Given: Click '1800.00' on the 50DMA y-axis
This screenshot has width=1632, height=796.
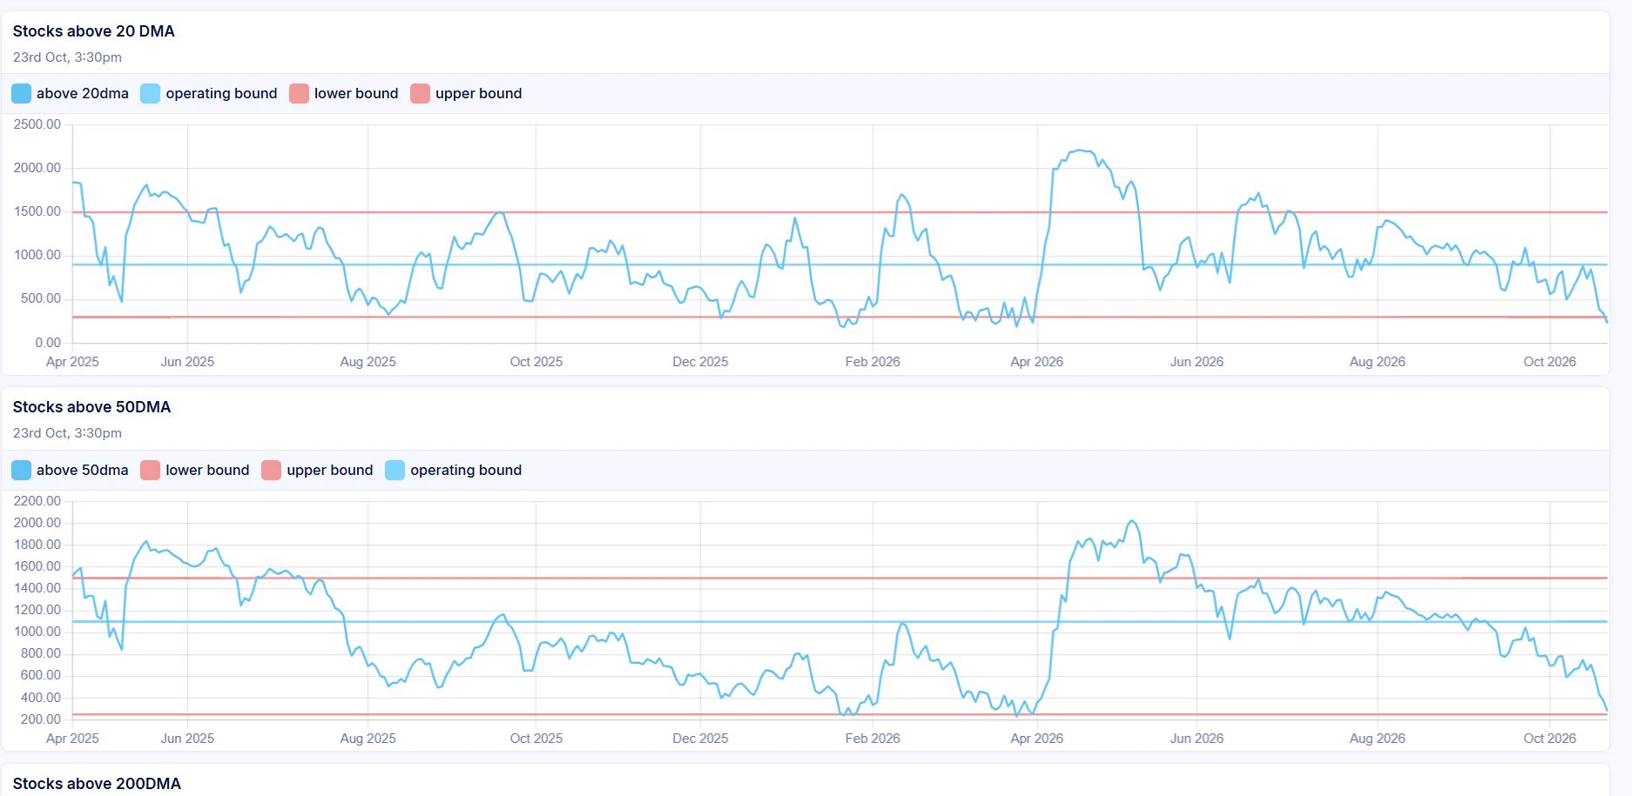Looking at the screenshot, I should (x=37, y=545).
